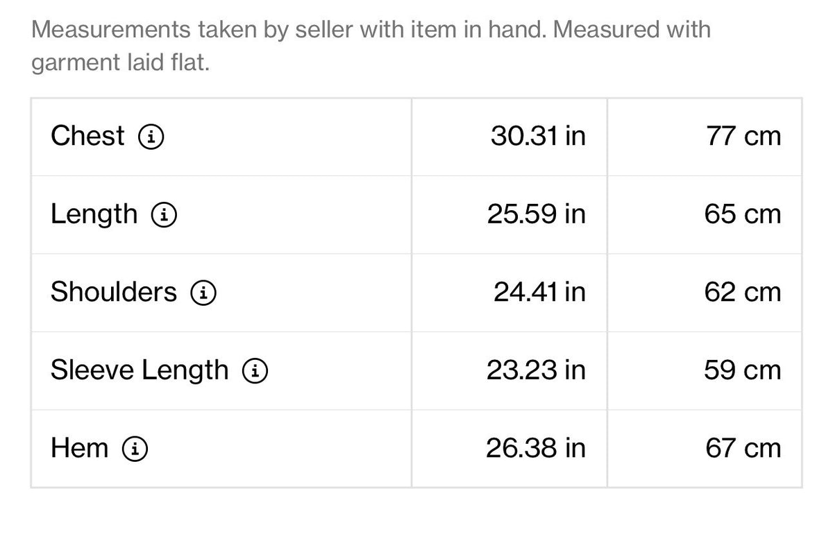The image size is (833, 534).
Task: Click the 23.23 in sleeve value
Action: pyautogui.click(x=536, y=370)
